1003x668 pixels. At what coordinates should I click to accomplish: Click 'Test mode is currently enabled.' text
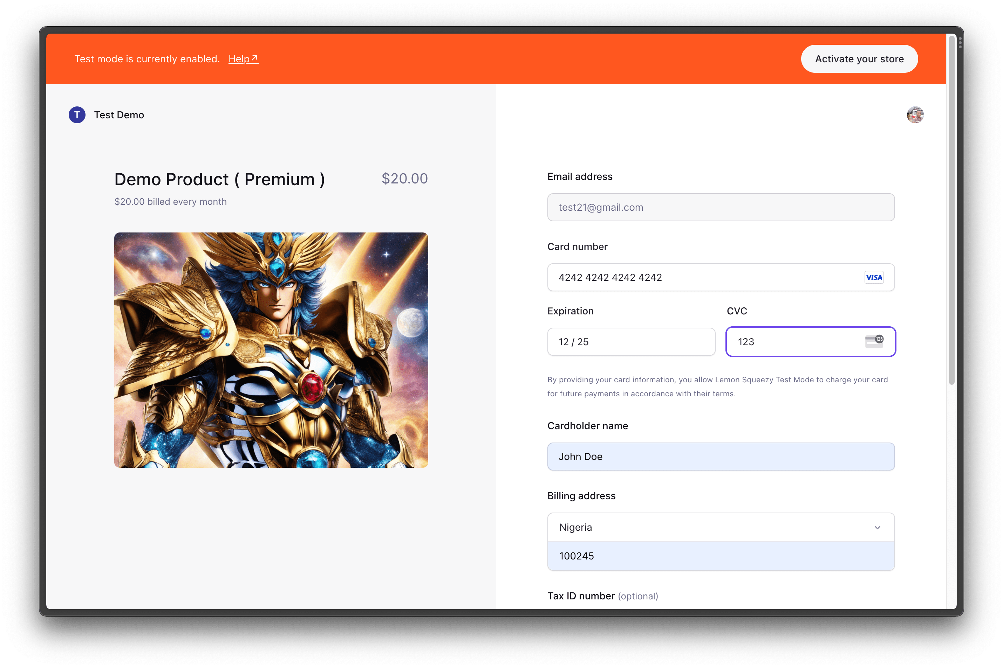point(147,59)
